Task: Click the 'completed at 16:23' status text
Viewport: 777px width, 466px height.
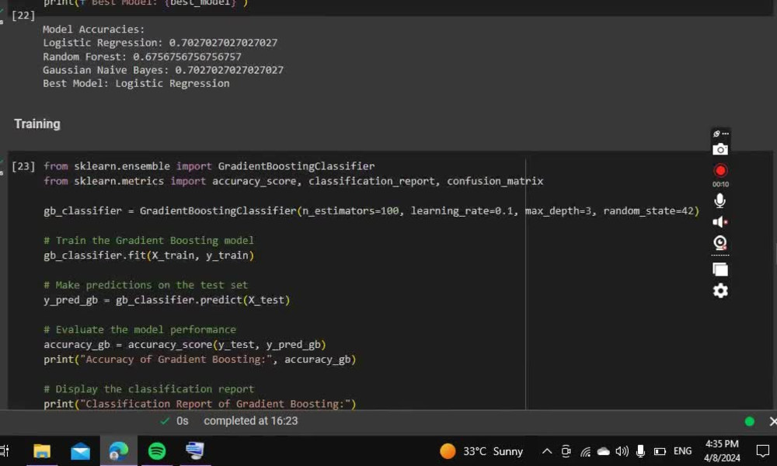Action: click(x=251, y=421)
